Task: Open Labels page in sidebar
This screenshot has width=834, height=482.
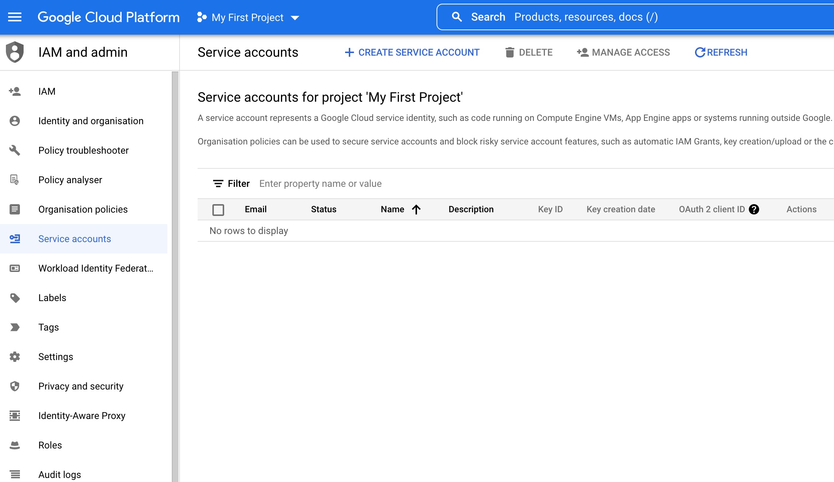Action: (84, 298)
